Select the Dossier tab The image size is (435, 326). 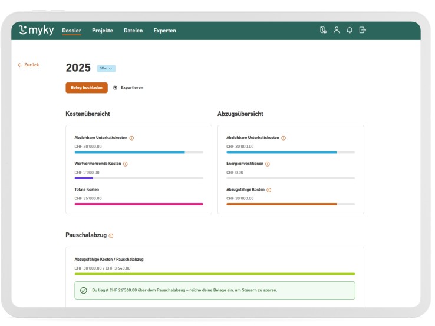[x=71, y=31]
